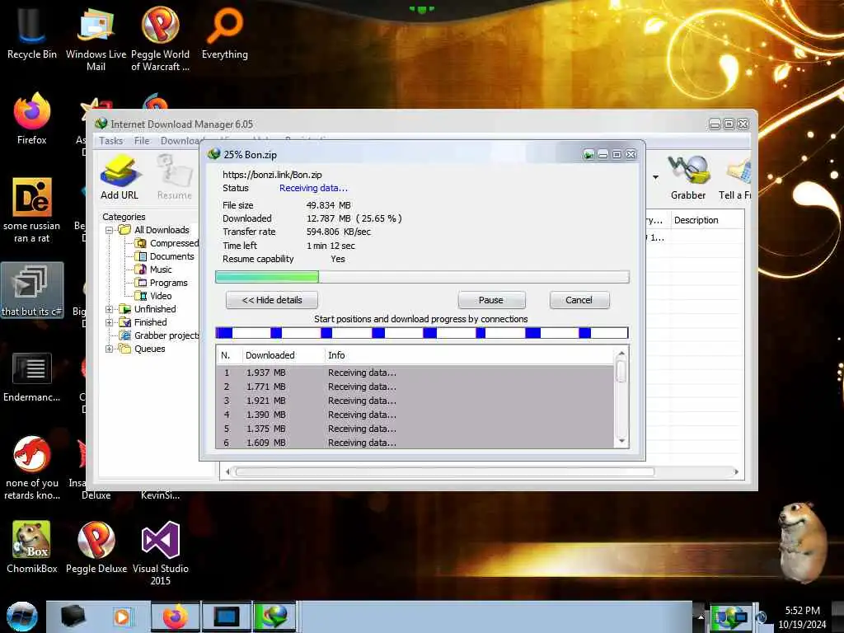
Task: Select the Compressed category
Action: tap(167, 243)
